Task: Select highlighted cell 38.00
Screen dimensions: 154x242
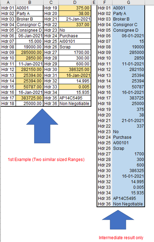Action: pos(75,14)
